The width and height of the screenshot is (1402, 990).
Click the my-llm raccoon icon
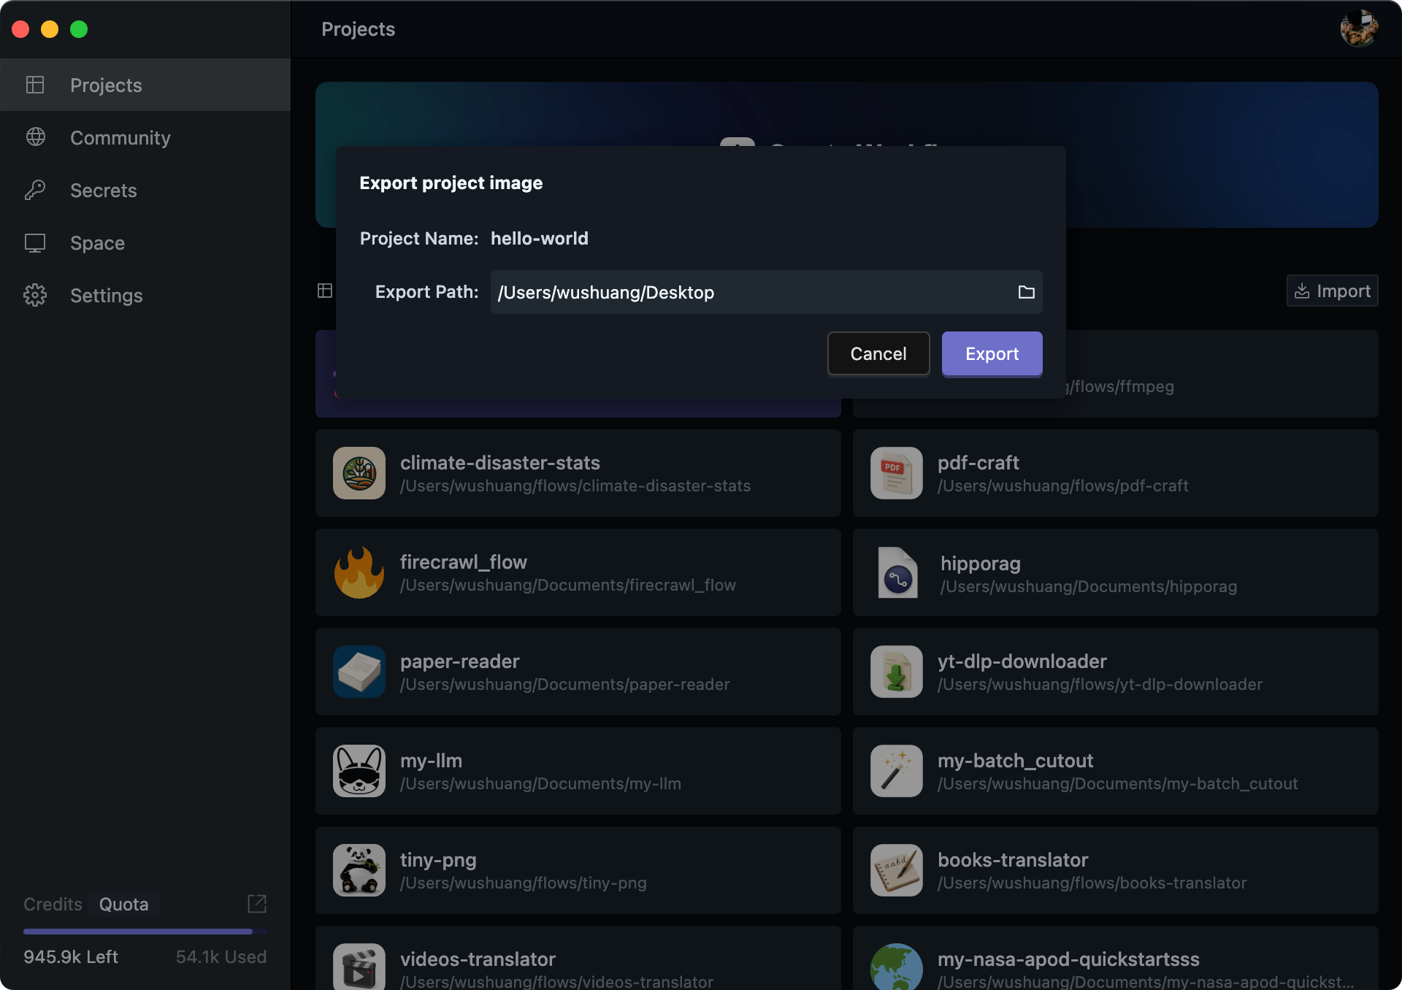point(359,771)
